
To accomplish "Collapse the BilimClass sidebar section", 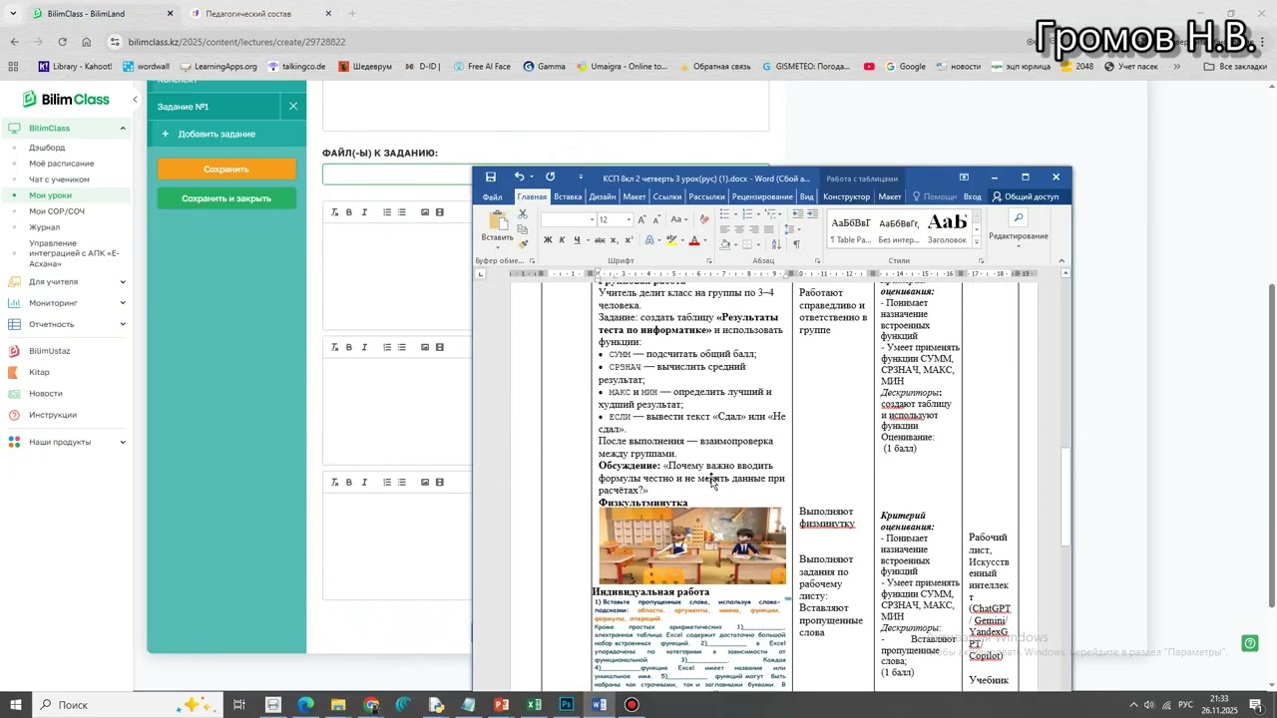I will tap(123, 129).
